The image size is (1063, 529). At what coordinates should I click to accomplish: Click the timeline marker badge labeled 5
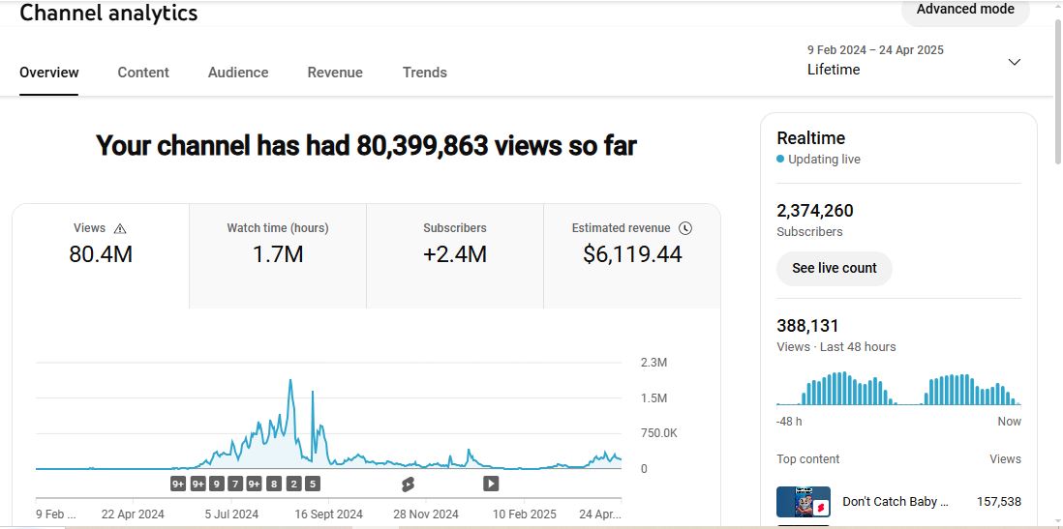pos(312,484)
